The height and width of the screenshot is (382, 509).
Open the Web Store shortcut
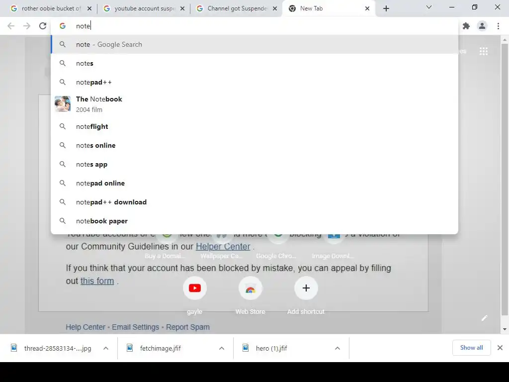tap(251, 288)
